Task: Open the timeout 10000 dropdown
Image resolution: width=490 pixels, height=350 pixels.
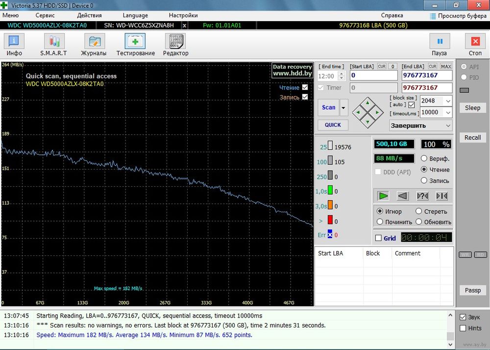Action: (448, 113)
